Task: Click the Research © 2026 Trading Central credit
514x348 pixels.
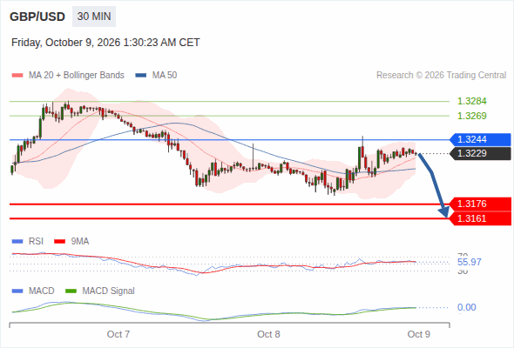Action: tap(441, 76)
